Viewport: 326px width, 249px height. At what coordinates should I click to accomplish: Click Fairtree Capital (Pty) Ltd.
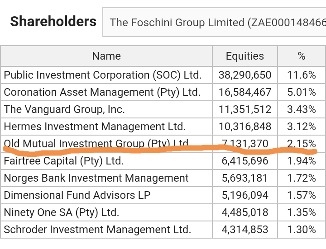(x=64, y=161)
